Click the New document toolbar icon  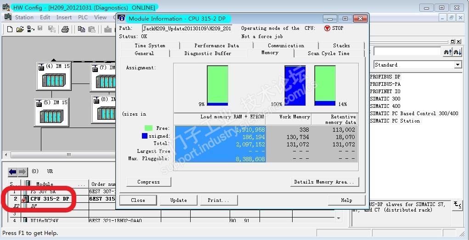click(10, 29)
